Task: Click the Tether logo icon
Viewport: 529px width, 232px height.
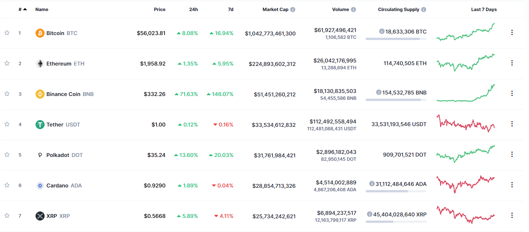Action: coord(40,125)
